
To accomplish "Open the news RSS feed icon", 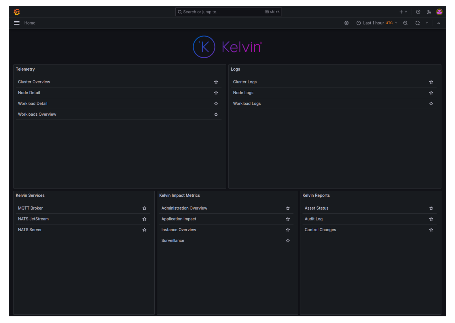I will point(429,12).
